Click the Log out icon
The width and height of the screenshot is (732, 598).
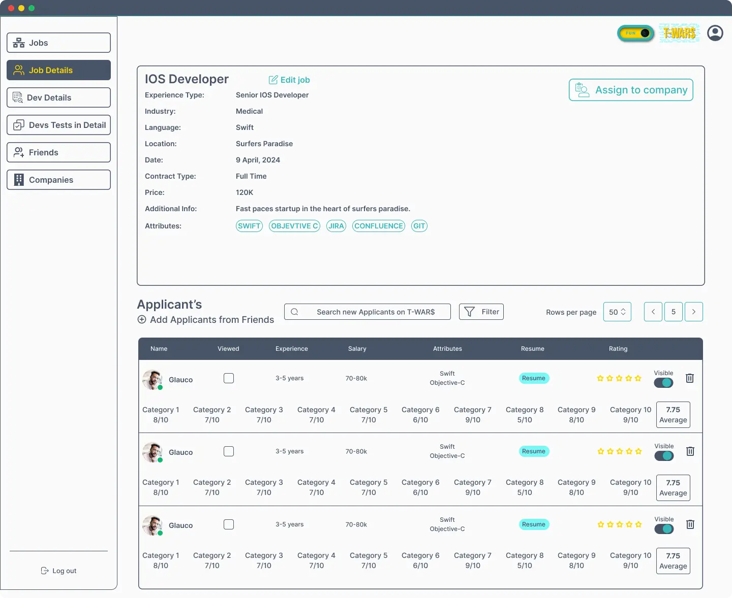tap(45, 571)
